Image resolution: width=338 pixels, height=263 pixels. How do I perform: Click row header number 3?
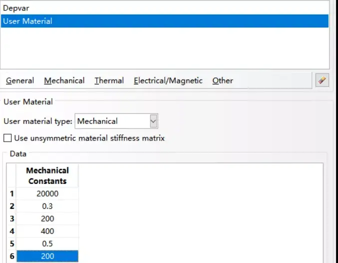[12, 218]
